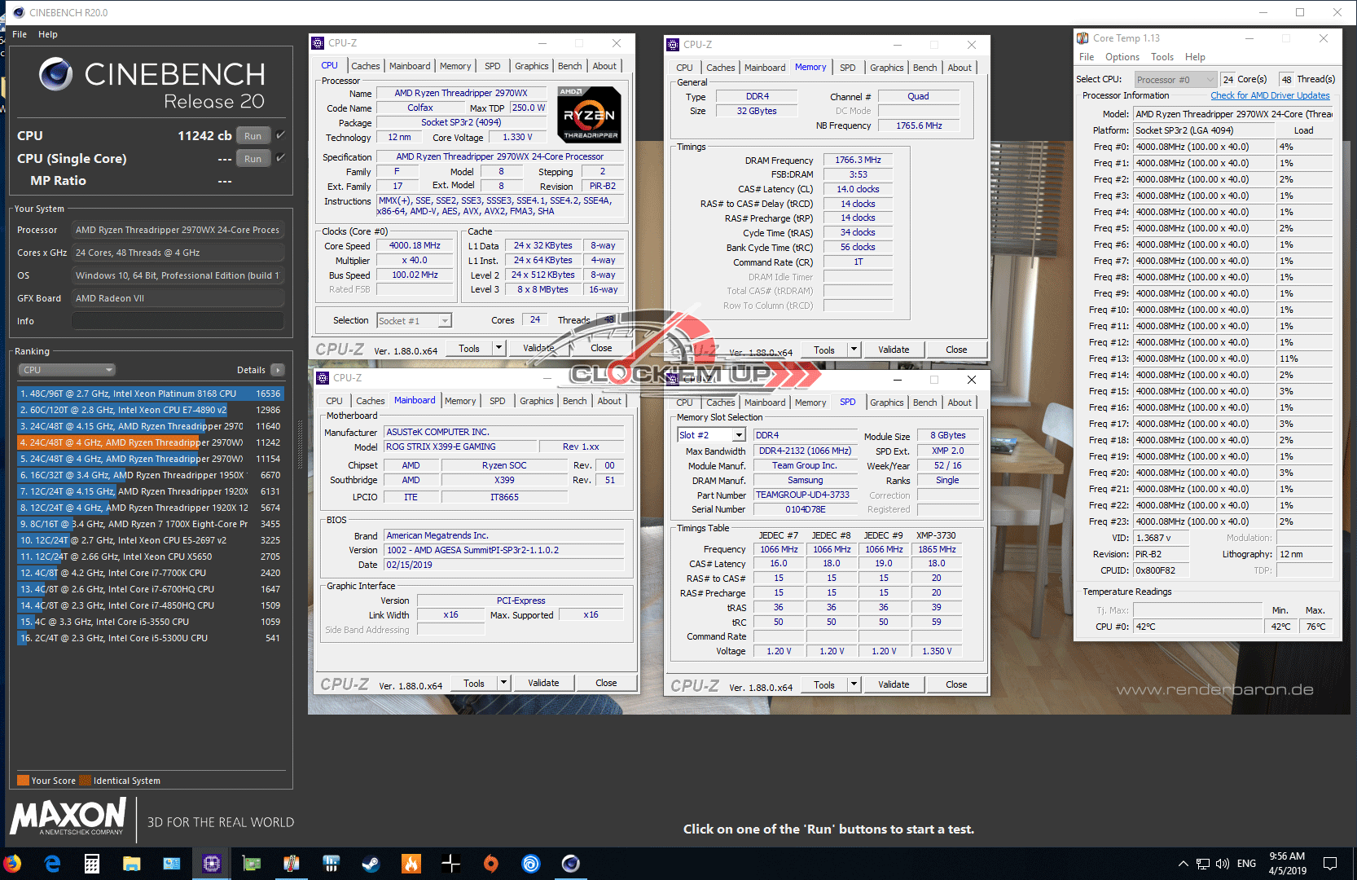Open File Explorer from the taskbar
Viewport: 1357px width, 880px height.
(x=132, y=863)
